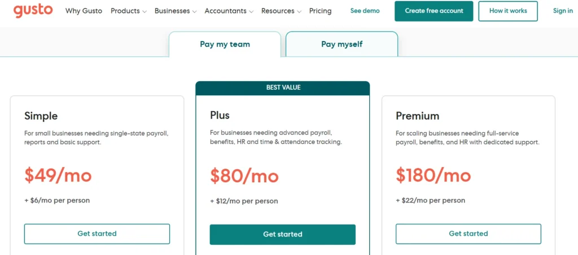Expand the Businesses dropdown menu

176,11
